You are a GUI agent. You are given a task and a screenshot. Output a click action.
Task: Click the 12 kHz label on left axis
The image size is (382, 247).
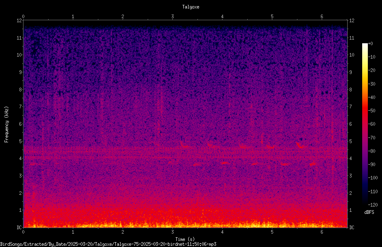tap(19, 21)
